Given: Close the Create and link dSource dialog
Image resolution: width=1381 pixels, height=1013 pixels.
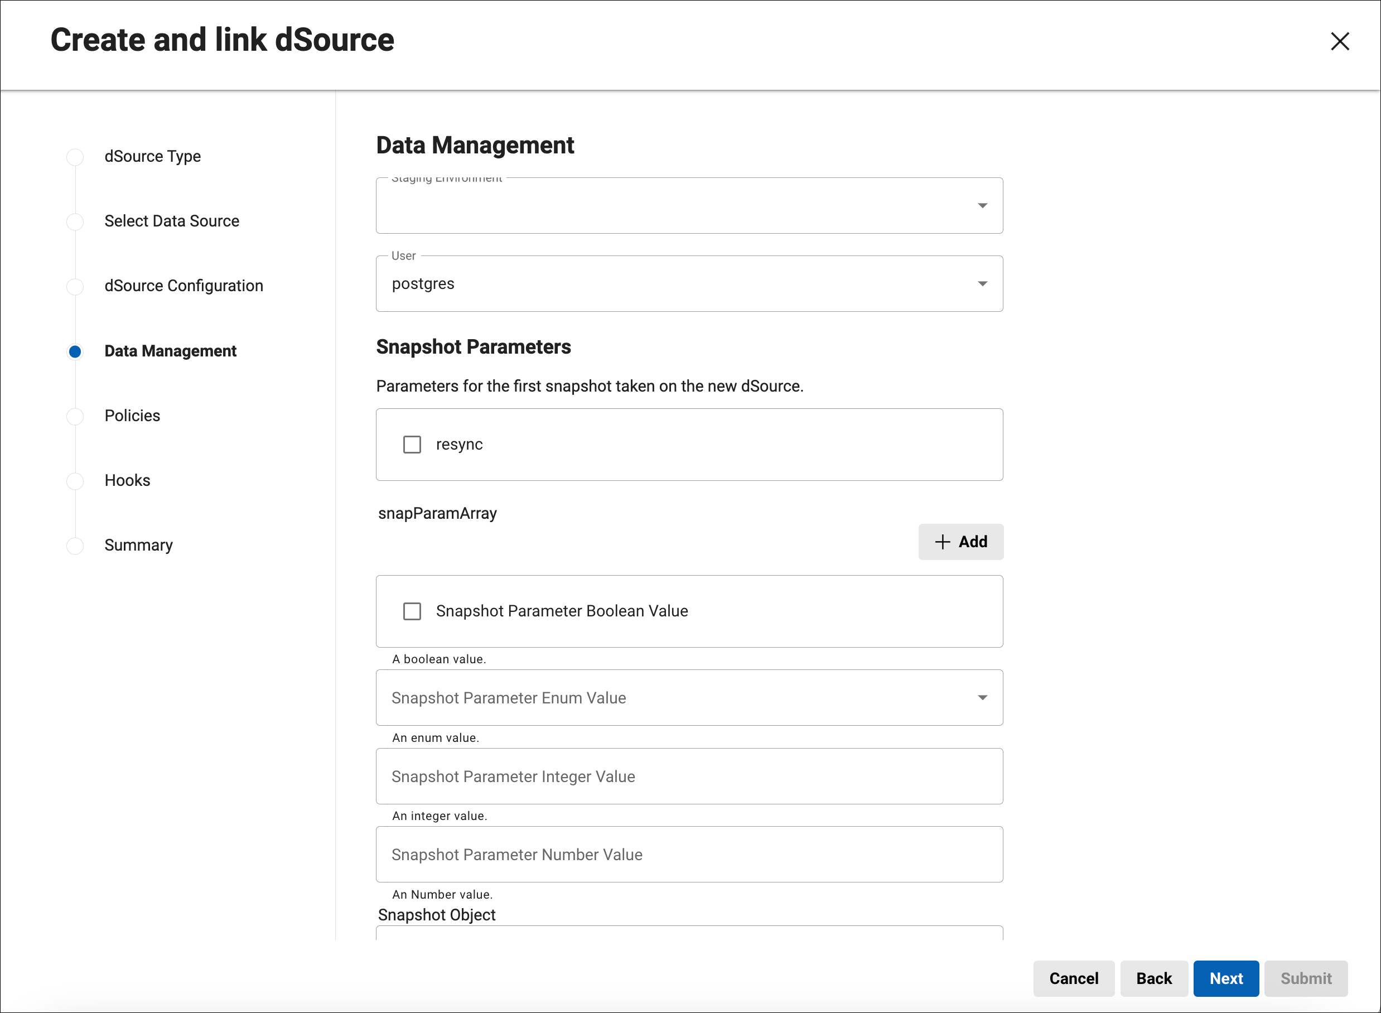Looking at the screenshot, I should coord(1339,41).
